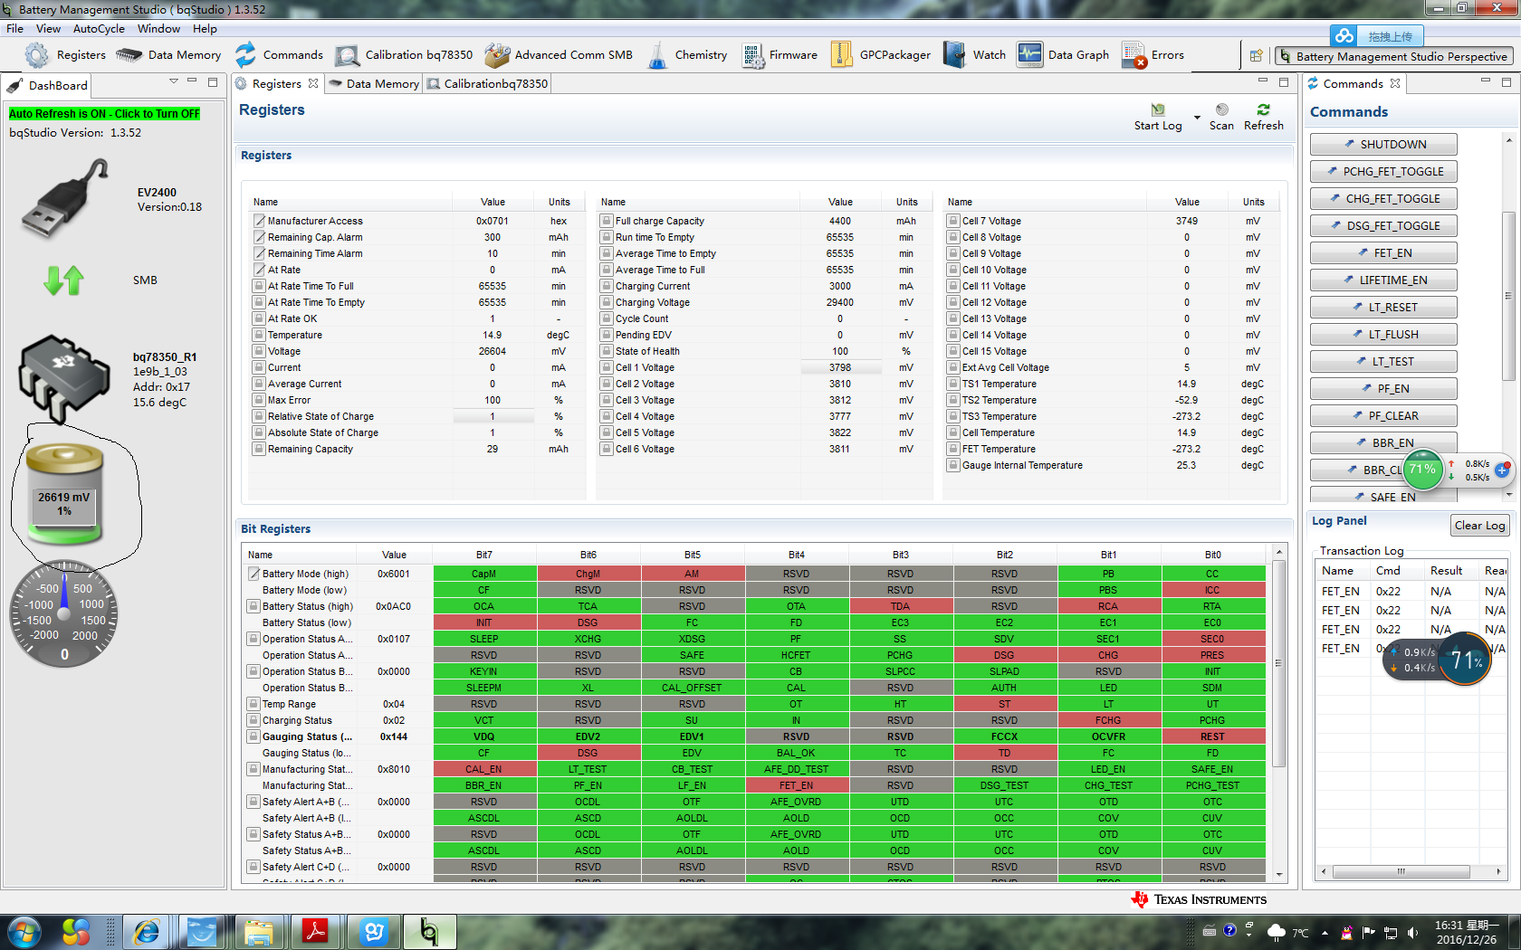The height and width of the screenshot is (950, 1521).
Task: Open the Start Log dropdown arrow
Action: 1197,119
